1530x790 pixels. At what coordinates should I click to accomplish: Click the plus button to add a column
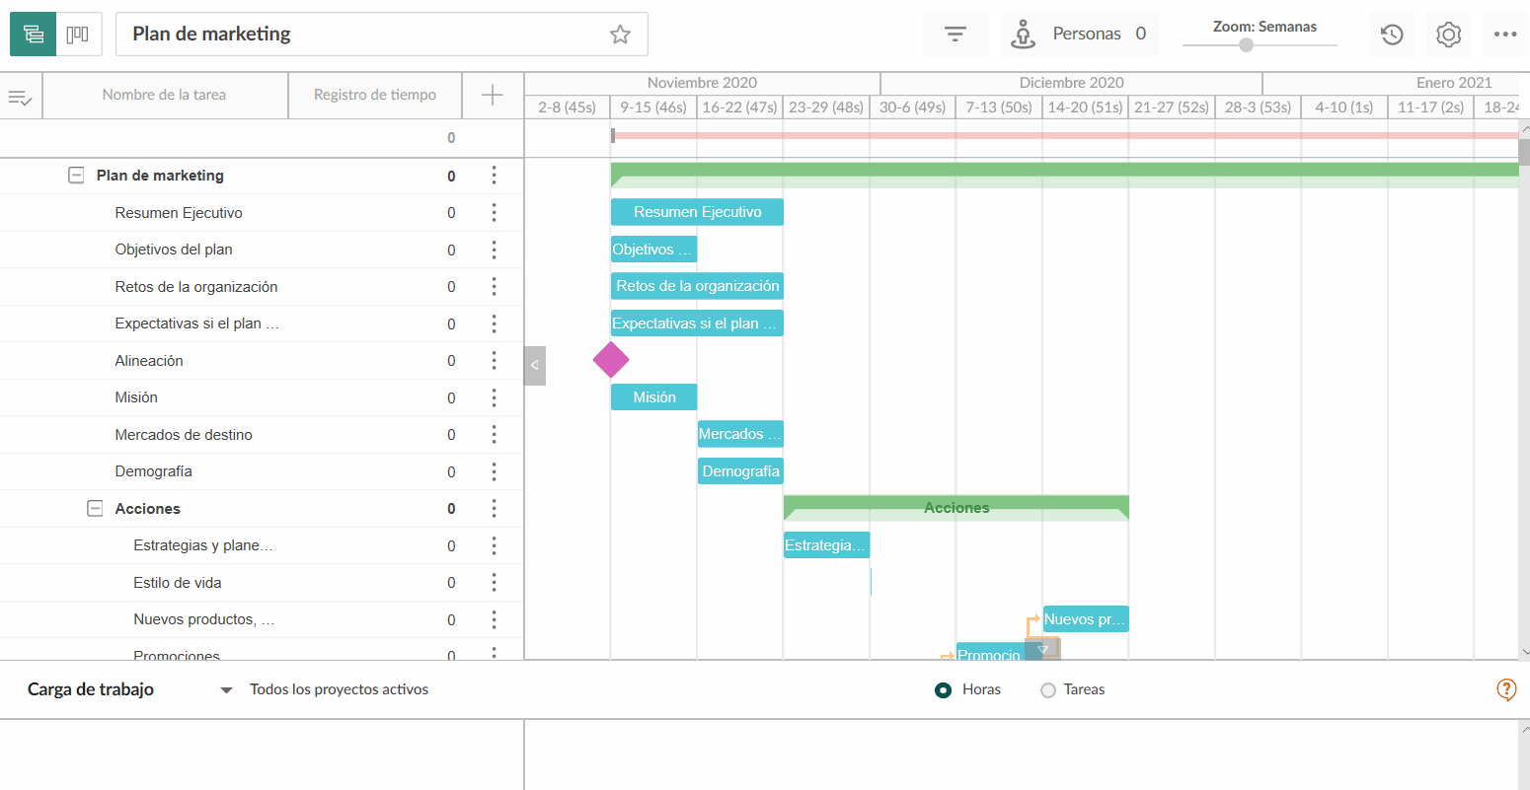pos(492,95)
